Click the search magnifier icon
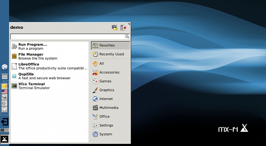This screenshot has width=266, height=146. 127,36
